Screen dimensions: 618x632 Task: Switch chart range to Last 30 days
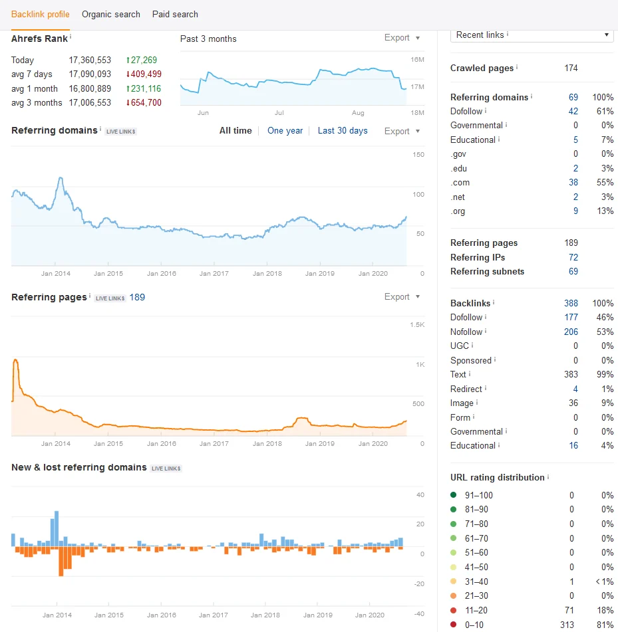[343, 131]
